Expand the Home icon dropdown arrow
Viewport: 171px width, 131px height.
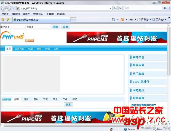[118, 20]
